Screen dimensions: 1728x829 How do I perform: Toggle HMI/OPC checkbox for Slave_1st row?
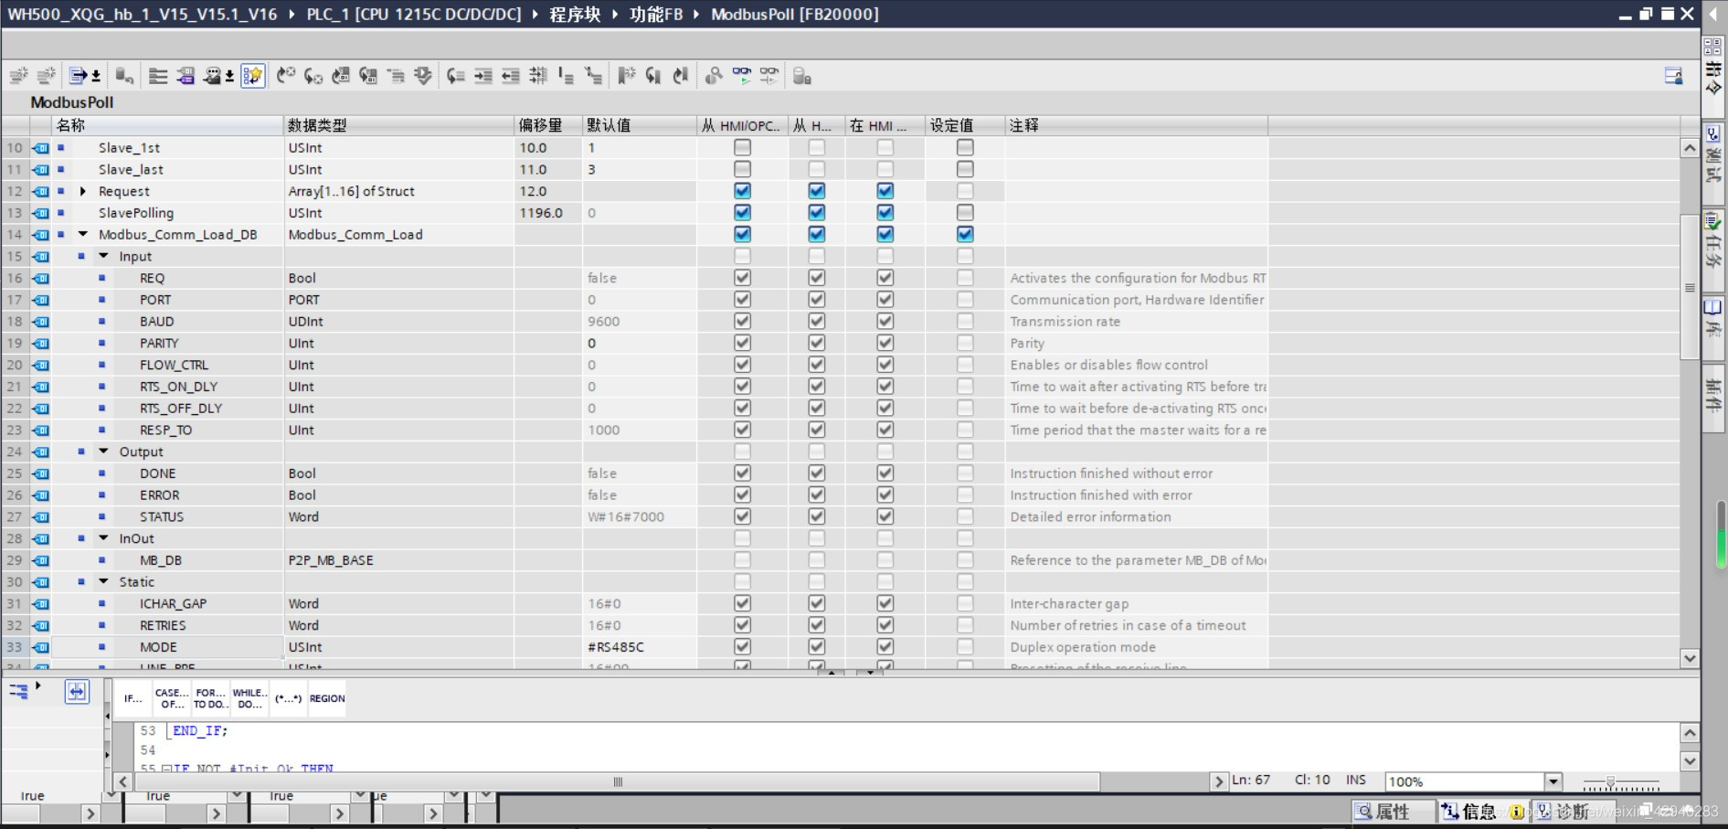coord(742,147)
